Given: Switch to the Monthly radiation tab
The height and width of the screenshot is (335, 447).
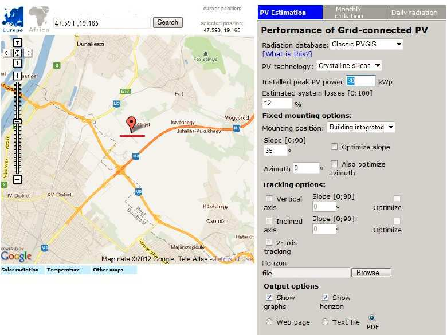Looking at the screenshot, I should pos(355,13).
